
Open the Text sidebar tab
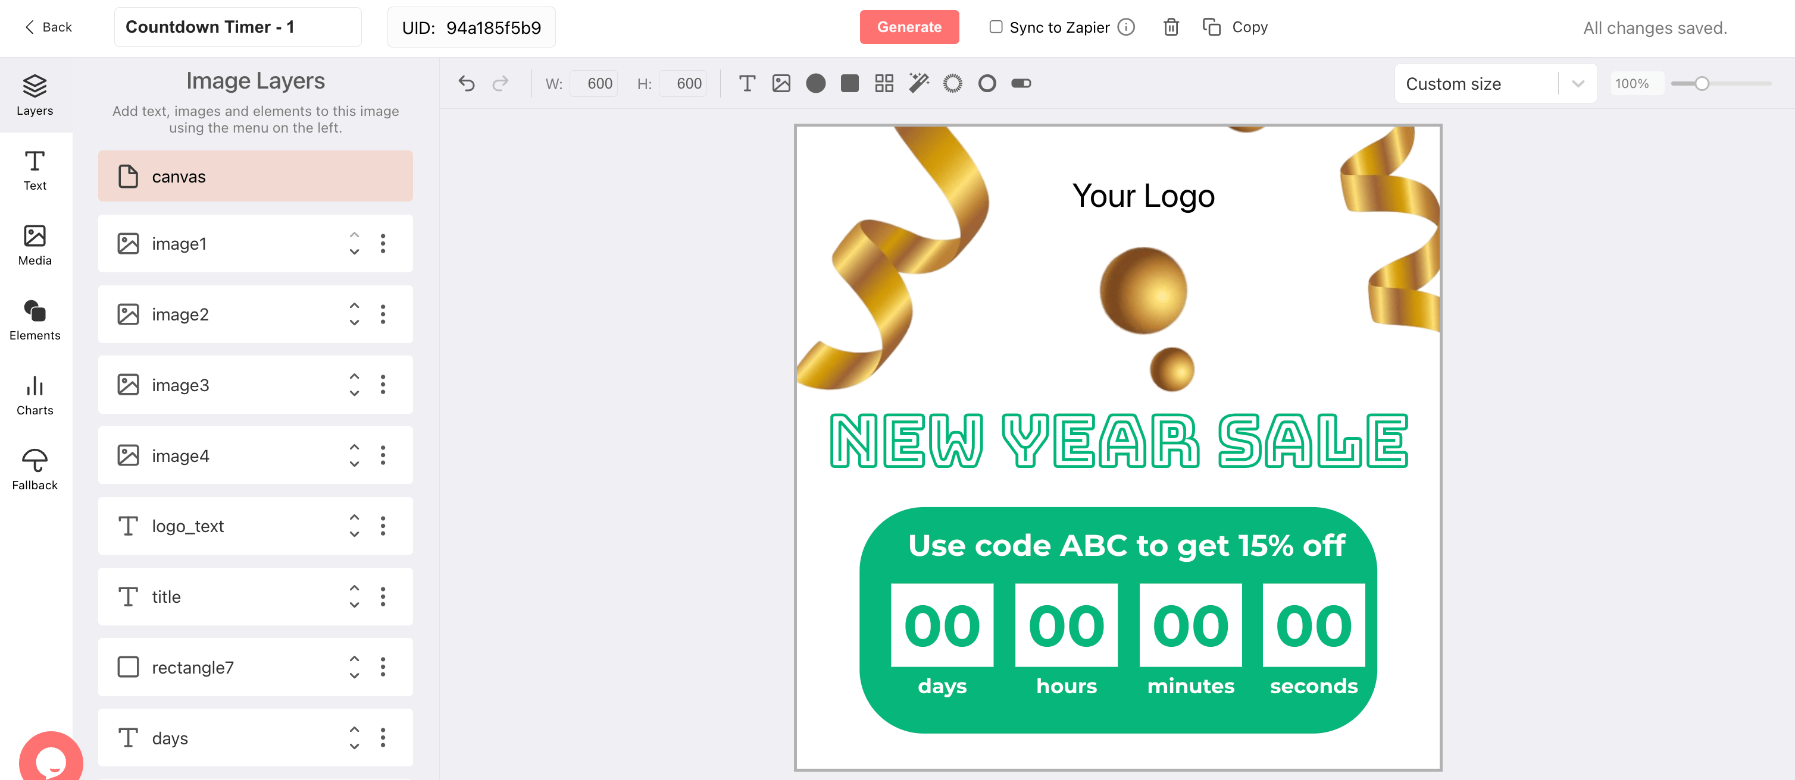coord(35,171)
